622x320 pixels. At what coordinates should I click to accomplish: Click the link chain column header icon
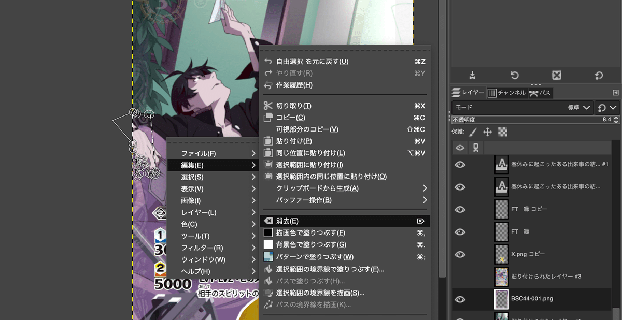(476, 148)
